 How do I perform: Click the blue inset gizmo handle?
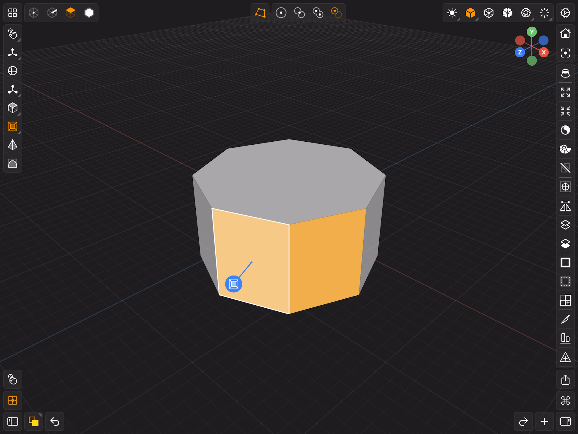click(x=234, y=284)
